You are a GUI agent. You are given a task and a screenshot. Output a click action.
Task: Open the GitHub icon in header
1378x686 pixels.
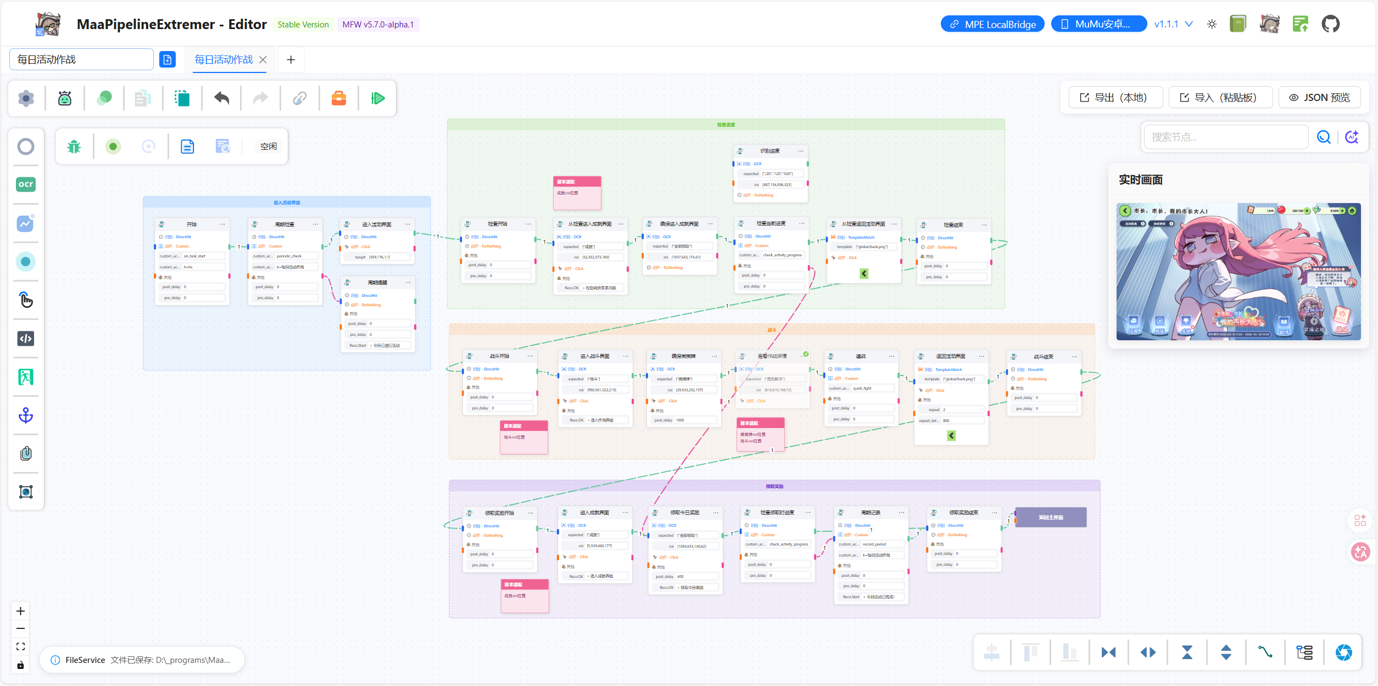(x=1331, y=24)
